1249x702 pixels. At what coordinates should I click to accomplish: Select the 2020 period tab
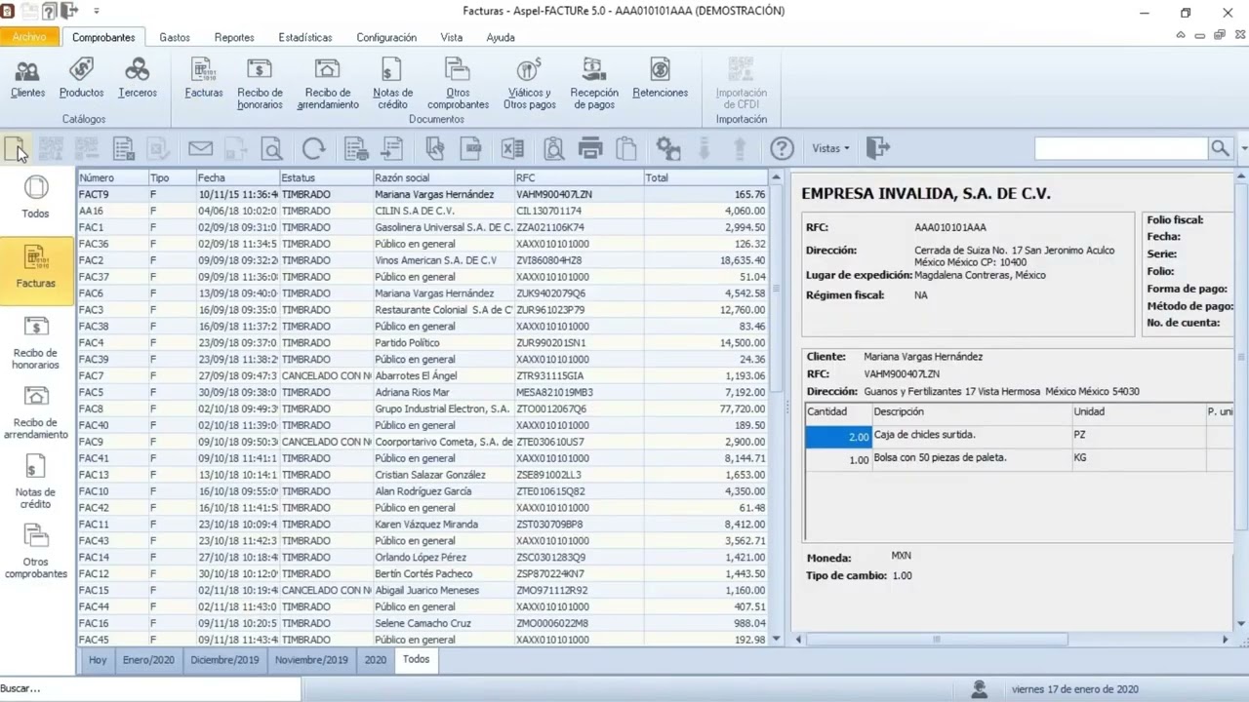[376, 660]
